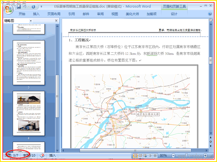Image resolution: width=217 pixels, height=162 pixels.
Task: Open the 页面布局 ribbon tab
Action: pos(54,14)
